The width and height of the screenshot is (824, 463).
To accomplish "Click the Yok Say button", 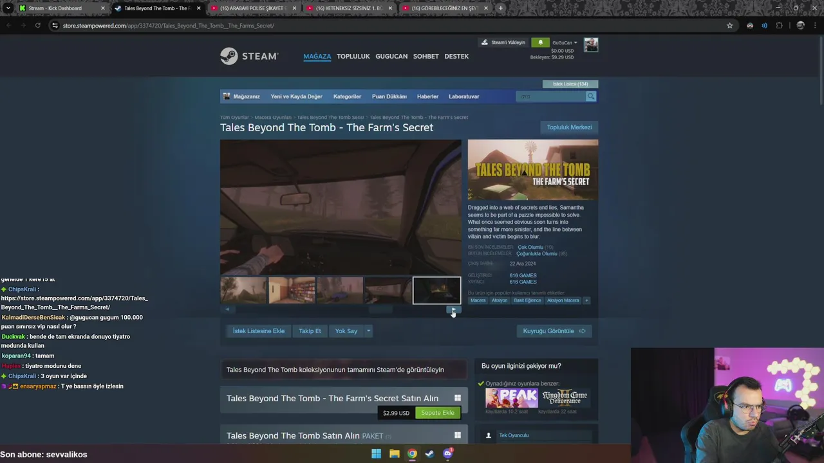I will [346, 331].
